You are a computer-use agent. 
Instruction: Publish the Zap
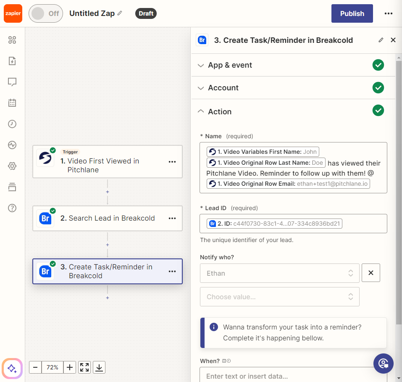[352, 13]
